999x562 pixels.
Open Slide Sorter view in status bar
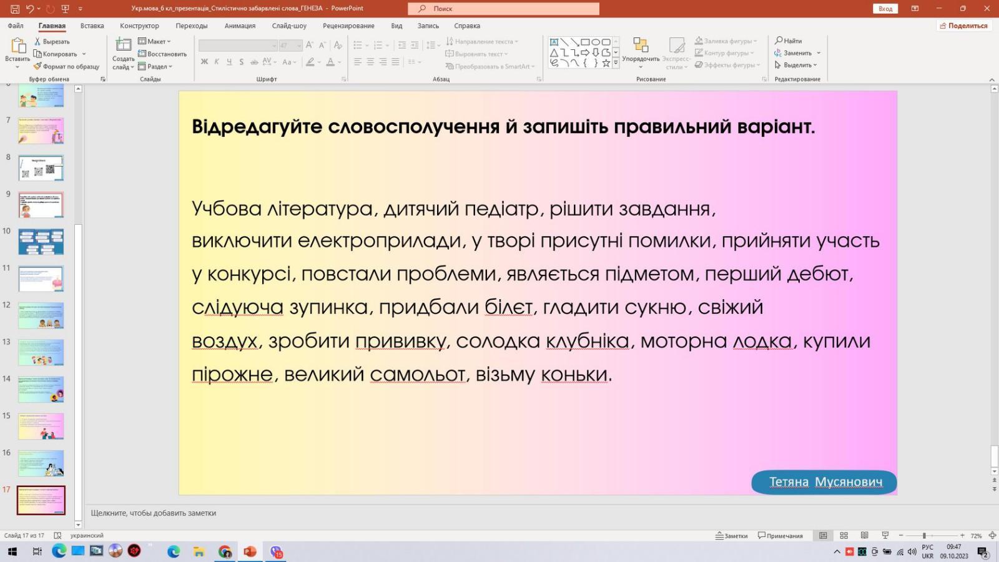(x=844, y=536)
